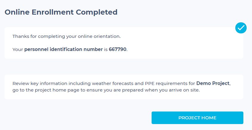Click the word Your before personnel identification
The image size is (252, 130).
(x=18, y=49)
